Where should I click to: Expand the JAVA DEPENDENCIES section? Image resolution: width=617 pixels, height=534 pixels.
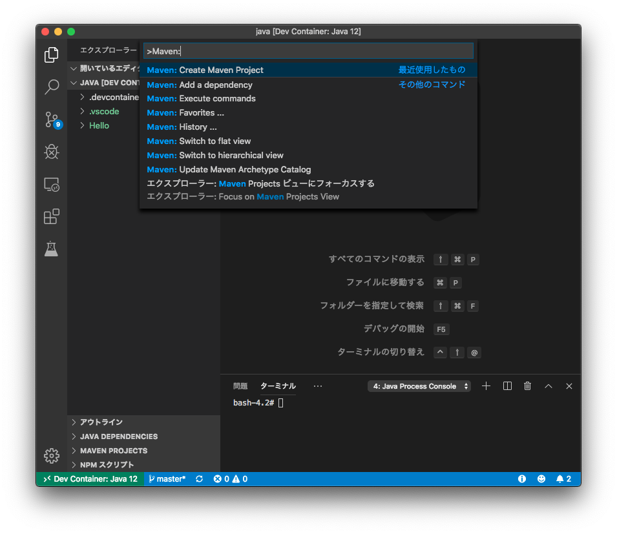click(143, 436)
